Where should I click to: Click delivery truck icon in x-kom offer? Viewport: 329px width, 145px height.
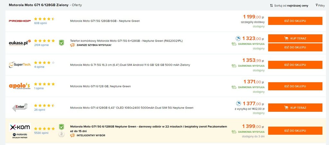click(234, 132)
